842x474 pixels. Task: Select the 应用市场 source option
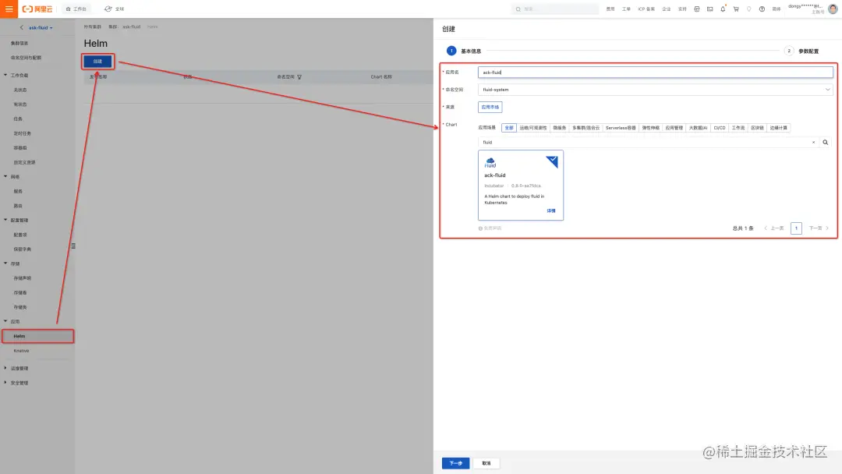tap(490, 107)
